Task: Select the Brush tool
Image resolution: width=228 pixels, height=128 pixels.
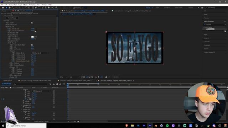Action: pos(43,7)
